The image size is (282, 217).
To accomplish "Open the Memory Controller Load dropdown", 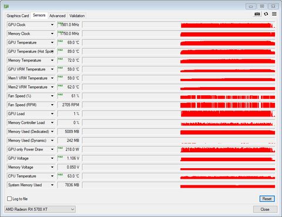I will tap(52, 123).
